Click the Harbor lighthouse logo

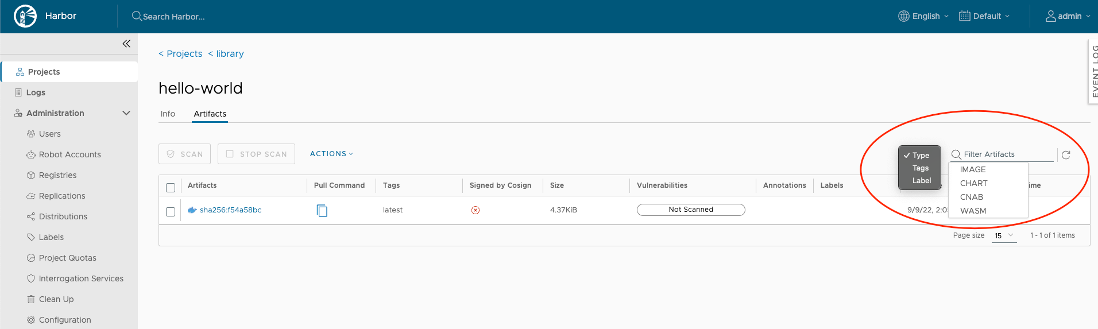coord(25,16)
